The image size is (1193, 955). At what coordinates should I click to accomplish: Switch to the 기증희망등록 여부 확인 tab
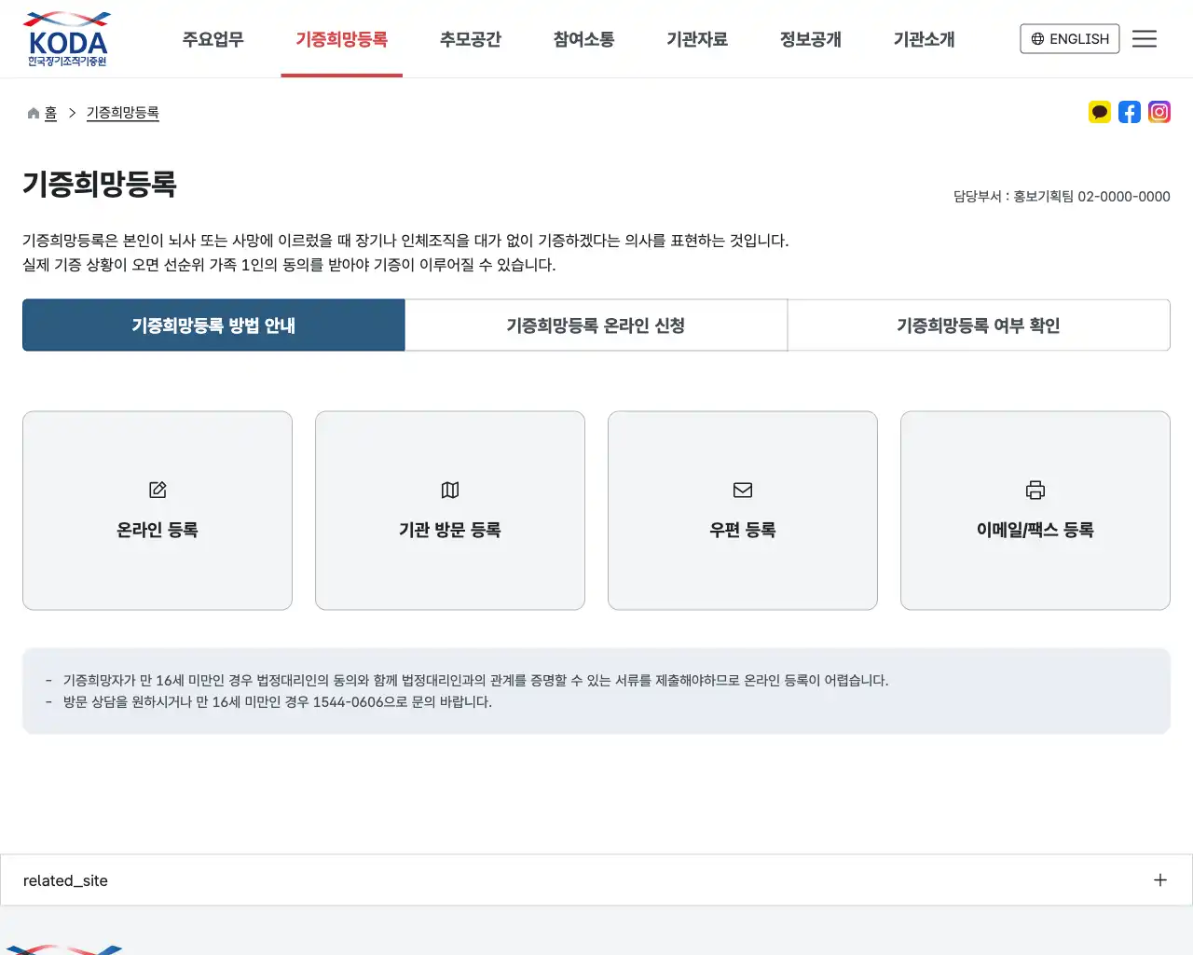979,325
